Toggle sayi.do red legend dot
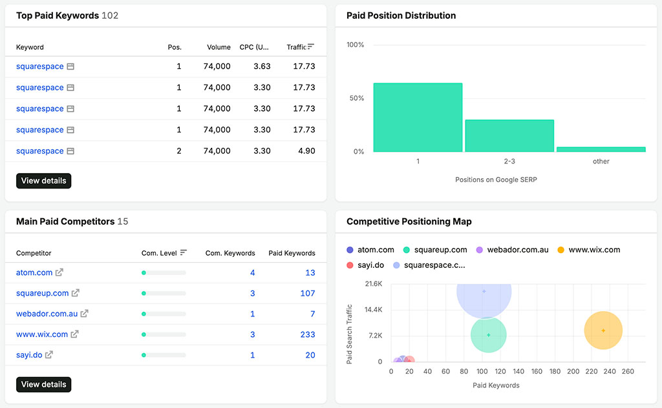Viewport: 662px width, 408px height. point(350,265)
